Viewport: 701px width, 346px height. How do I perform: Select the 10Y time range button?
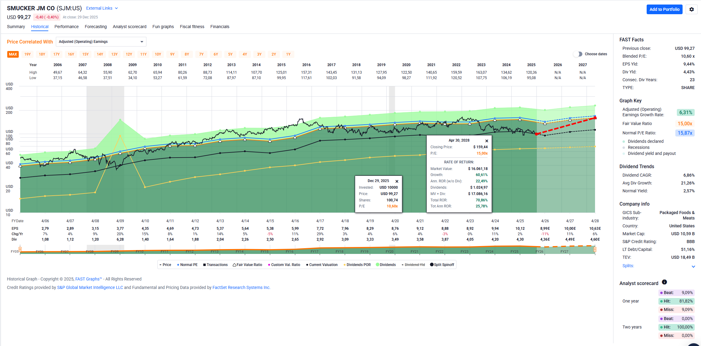tap(158, 54)
